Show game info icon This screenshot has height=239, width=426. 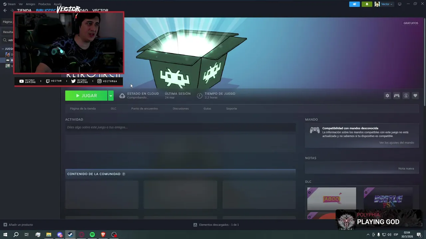pos(406,96)
